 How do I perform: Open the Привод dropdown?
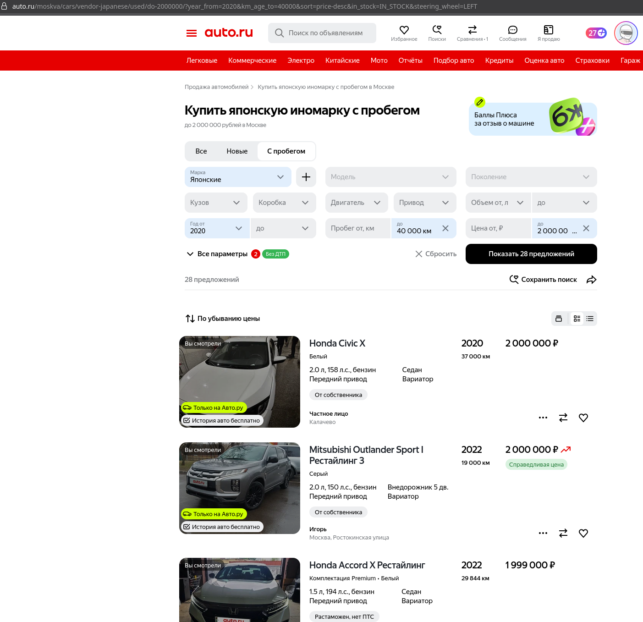point(425,203)
